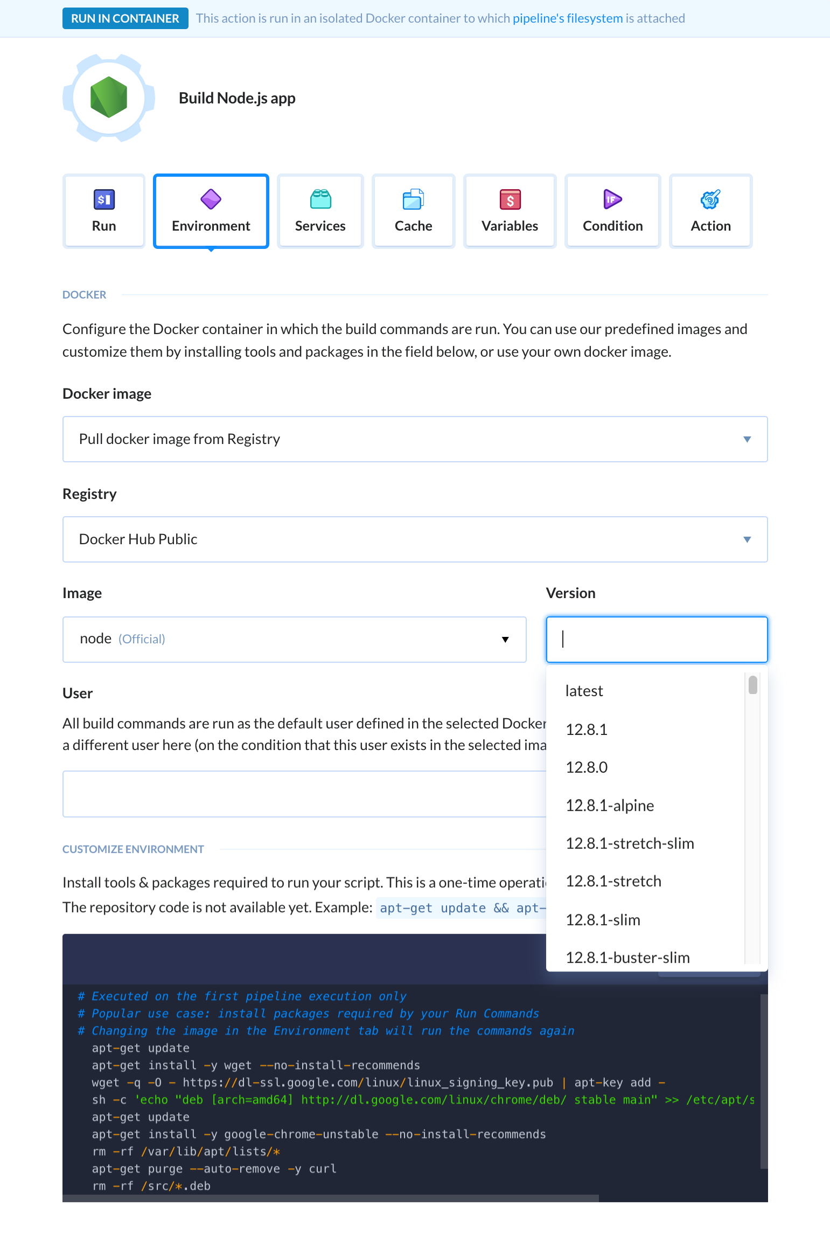Screen dimensions: 830x1249
Task: Click the 'Popular use case' comment line
Action: coord(308,1014)
